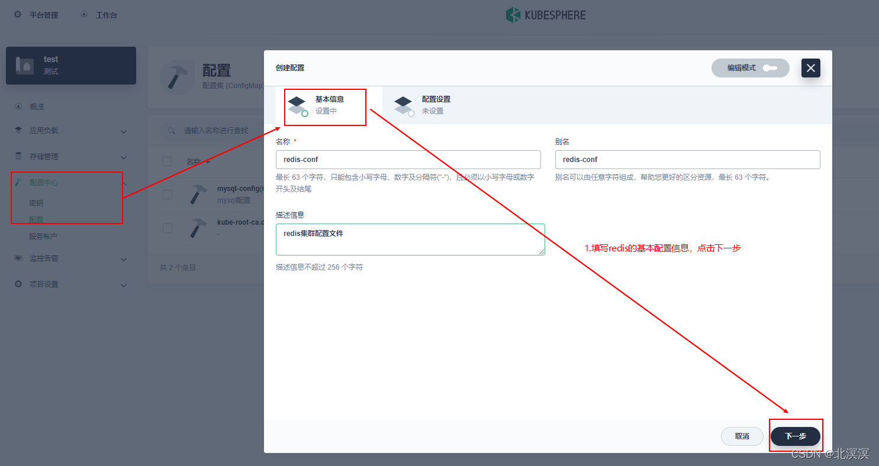Click the 下一步 button

tap(796, 436)
